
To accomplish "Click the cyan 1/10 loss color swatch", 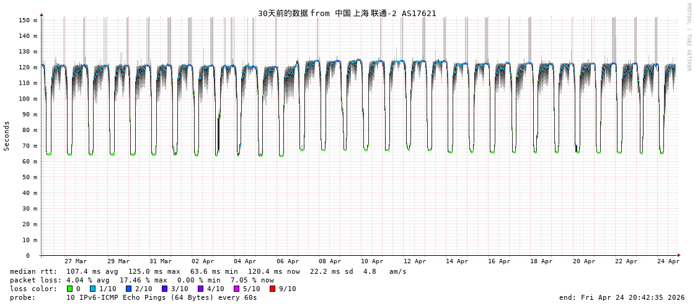I will (93, 289).
